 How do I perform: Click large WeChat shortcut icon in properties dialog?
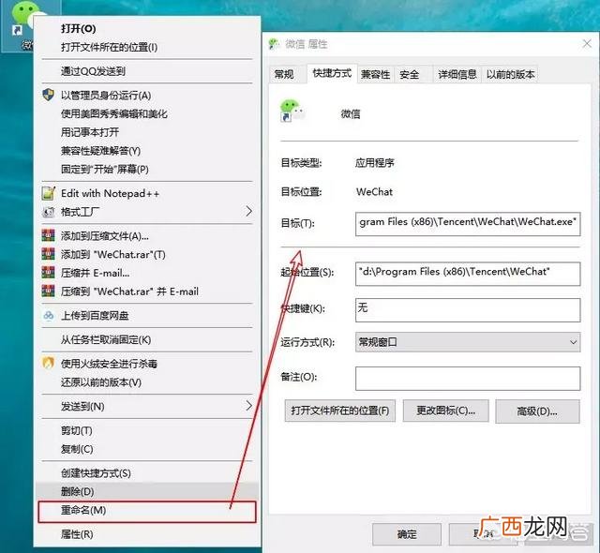[292, 111]
